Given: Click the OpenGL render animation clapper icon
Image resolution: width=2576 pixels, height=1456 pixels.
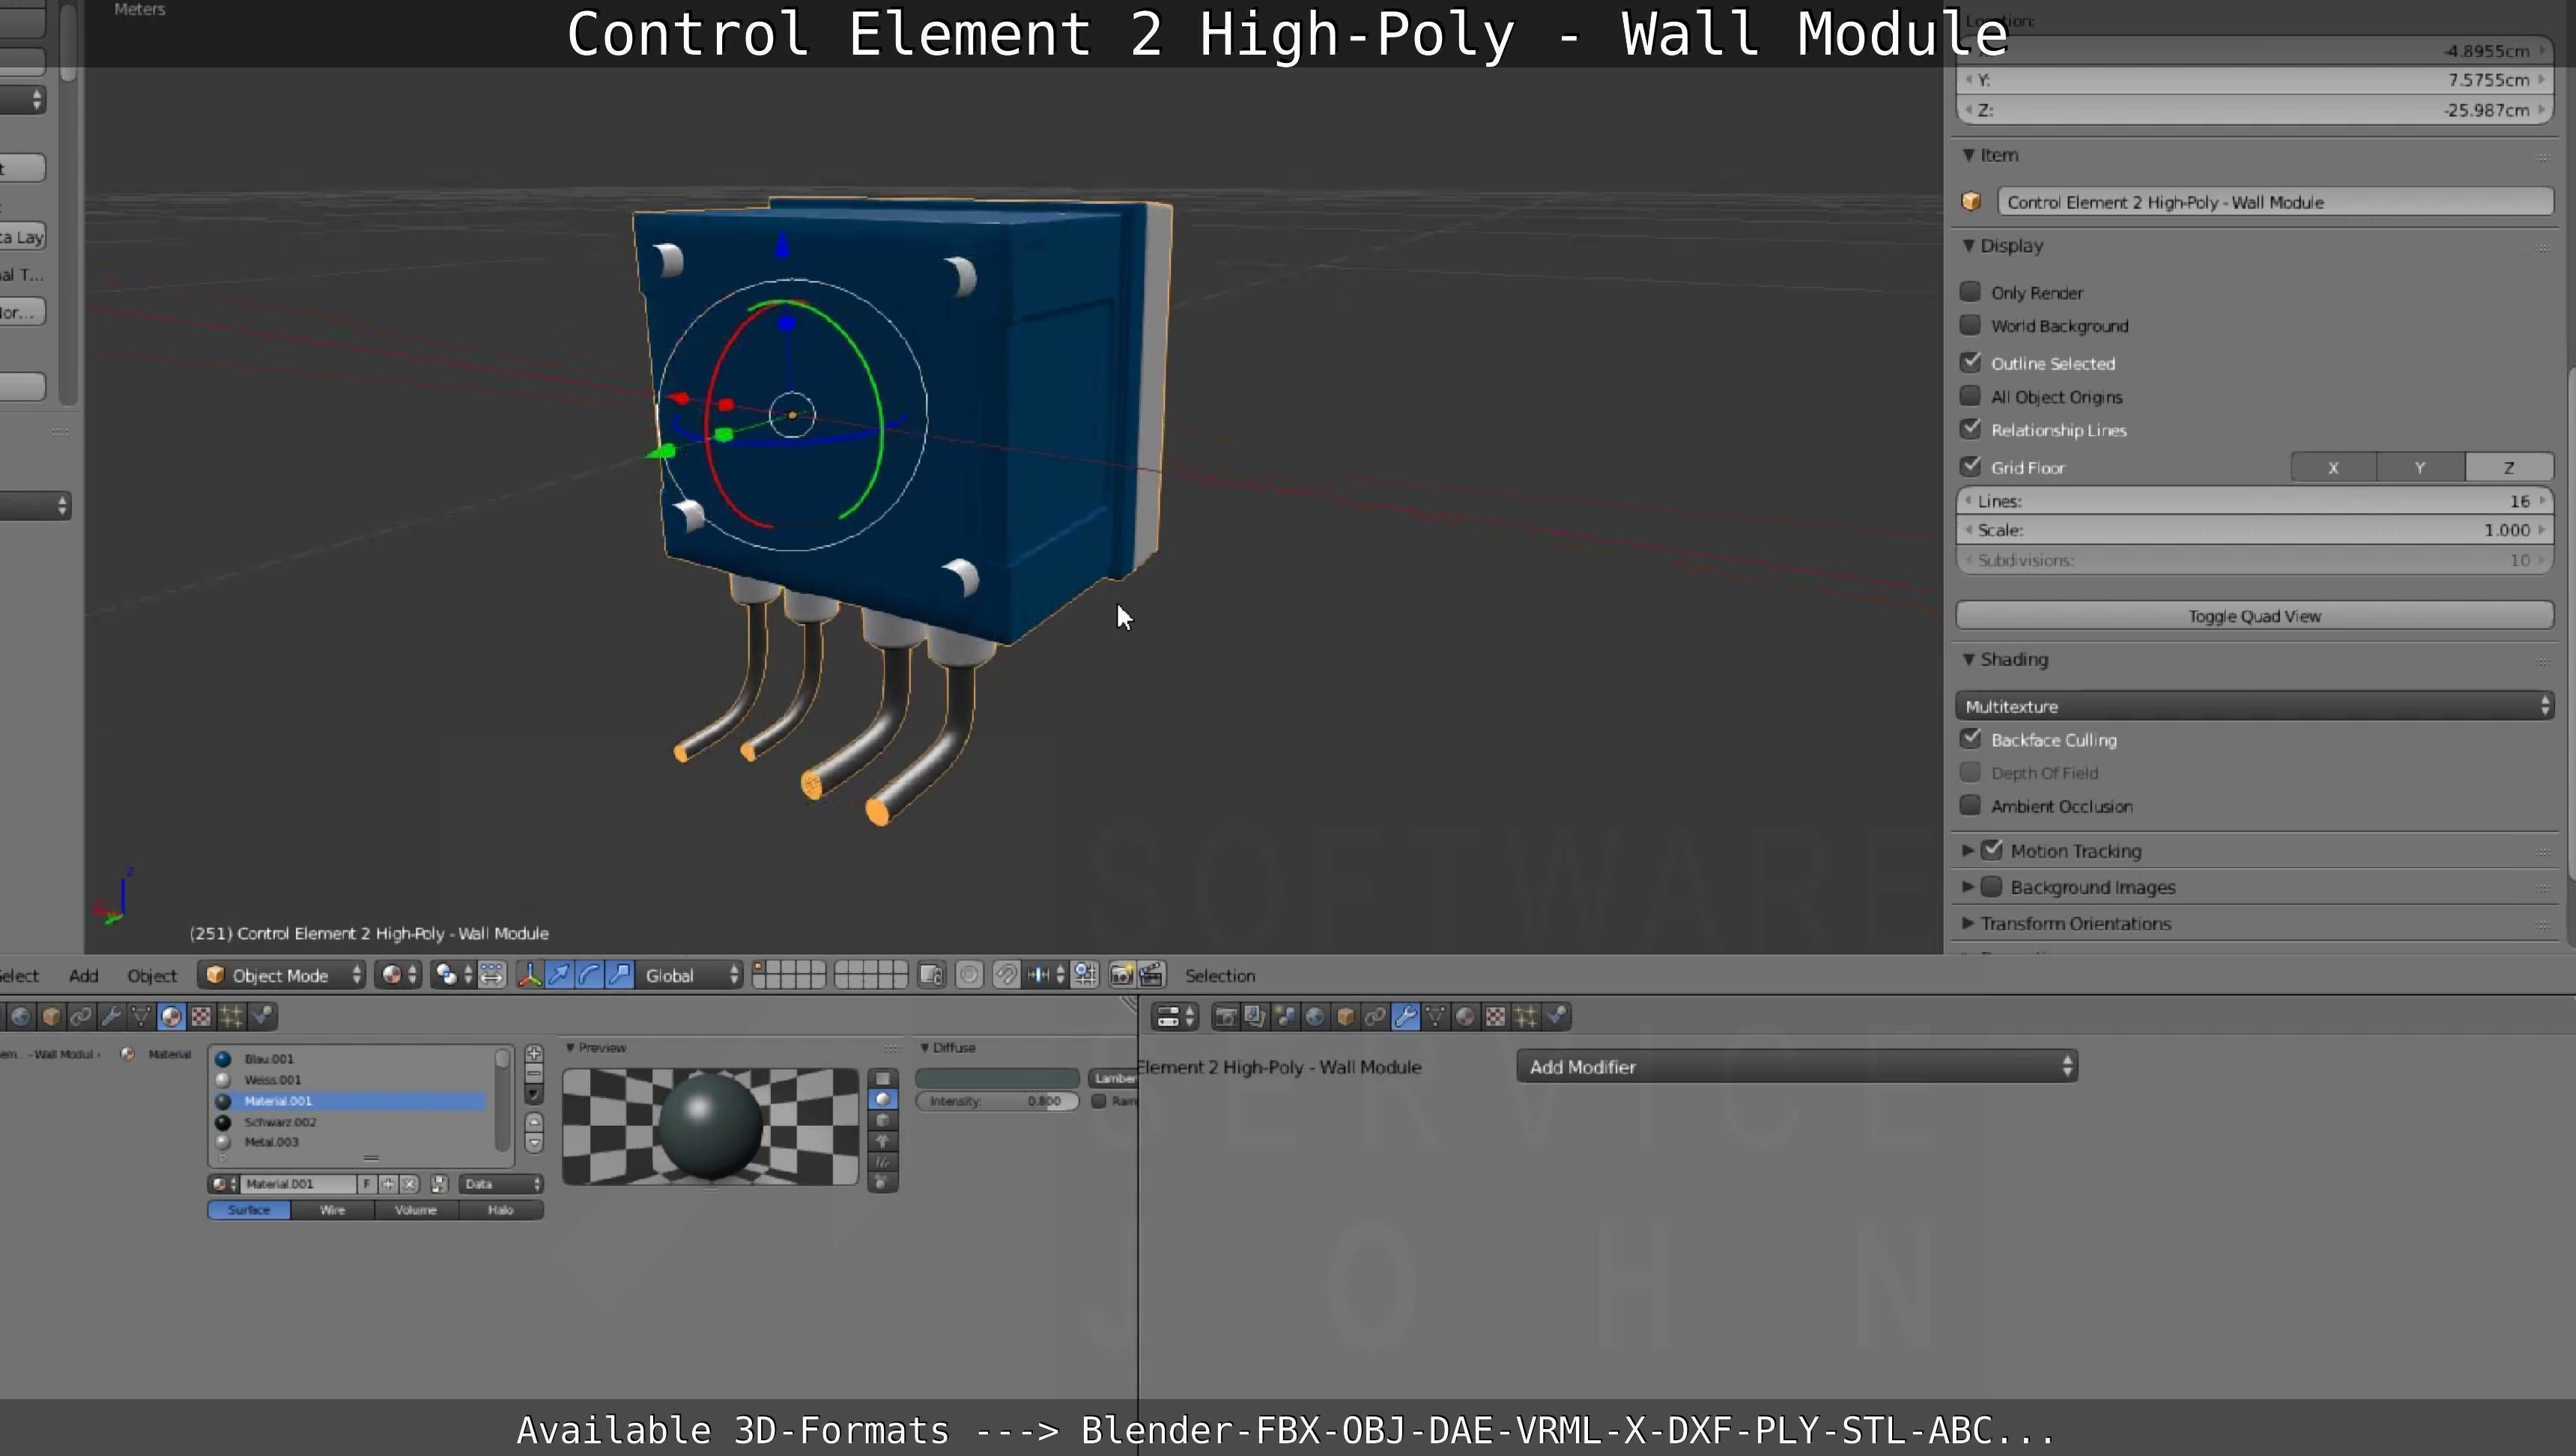Looking at the screenshot, I should point(1151,975).
